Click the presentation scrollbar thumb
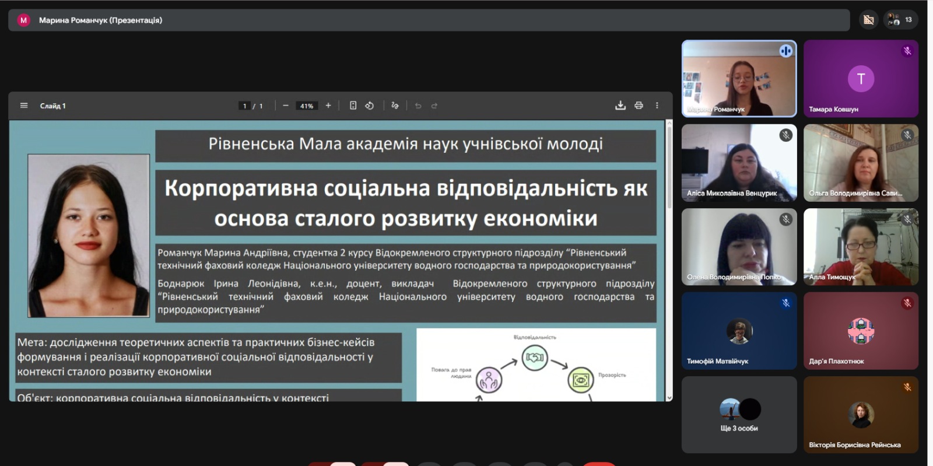 click(669, 166)
